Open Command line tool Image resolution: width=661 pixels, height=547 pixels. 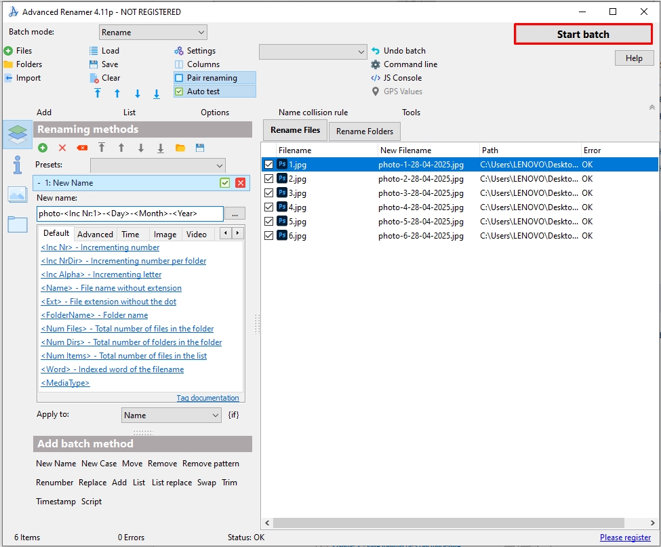click(x=404, y=64)
